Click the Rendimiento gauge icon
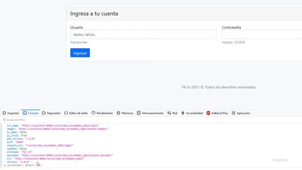This screenshot has height=170, width=302. pyautogui.click(x=93, y=113)
